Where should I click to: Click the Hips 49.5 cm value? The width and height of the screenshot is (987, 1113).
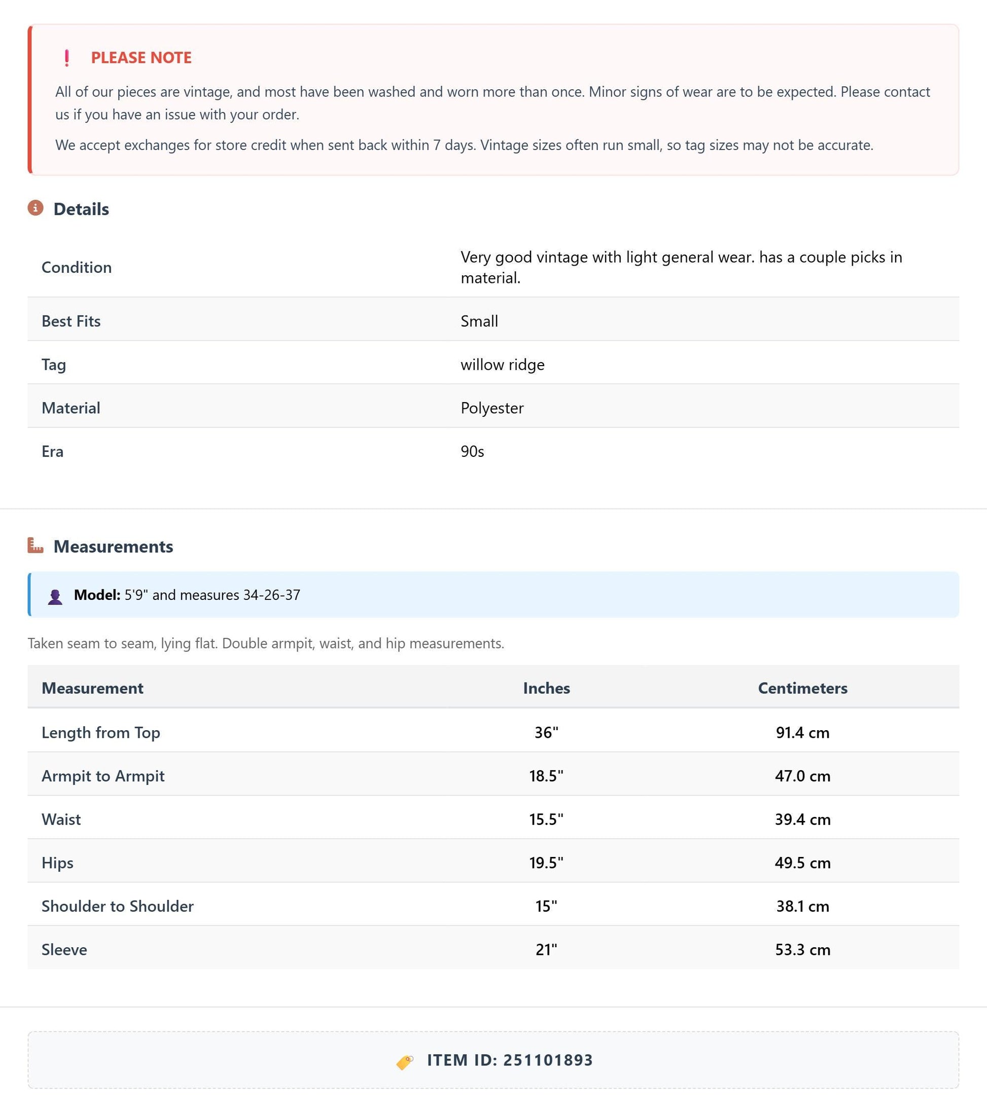click(802, 863)
